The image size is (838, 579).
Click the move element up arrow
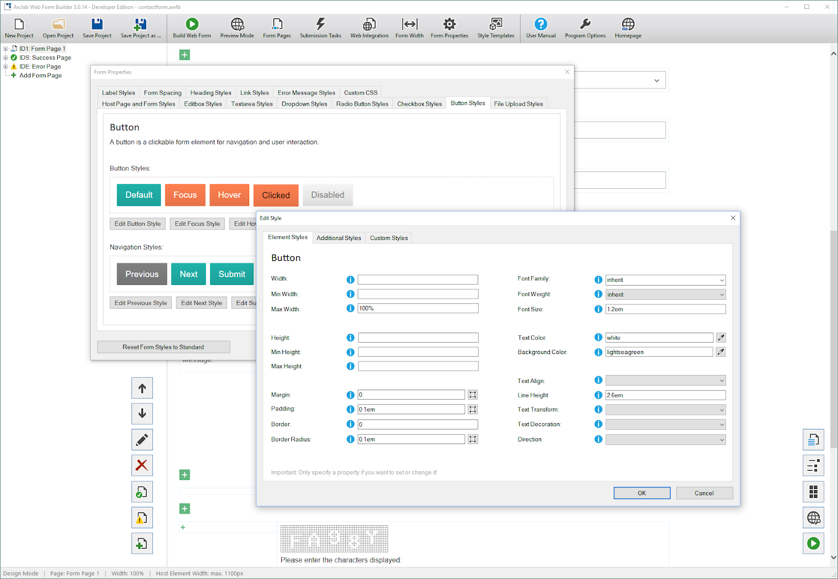(x=142, y=388)
